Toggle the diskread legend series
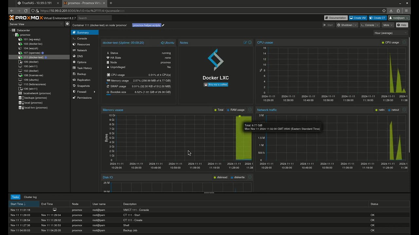This screenshot has width=419, height=235. coord(220,177)
